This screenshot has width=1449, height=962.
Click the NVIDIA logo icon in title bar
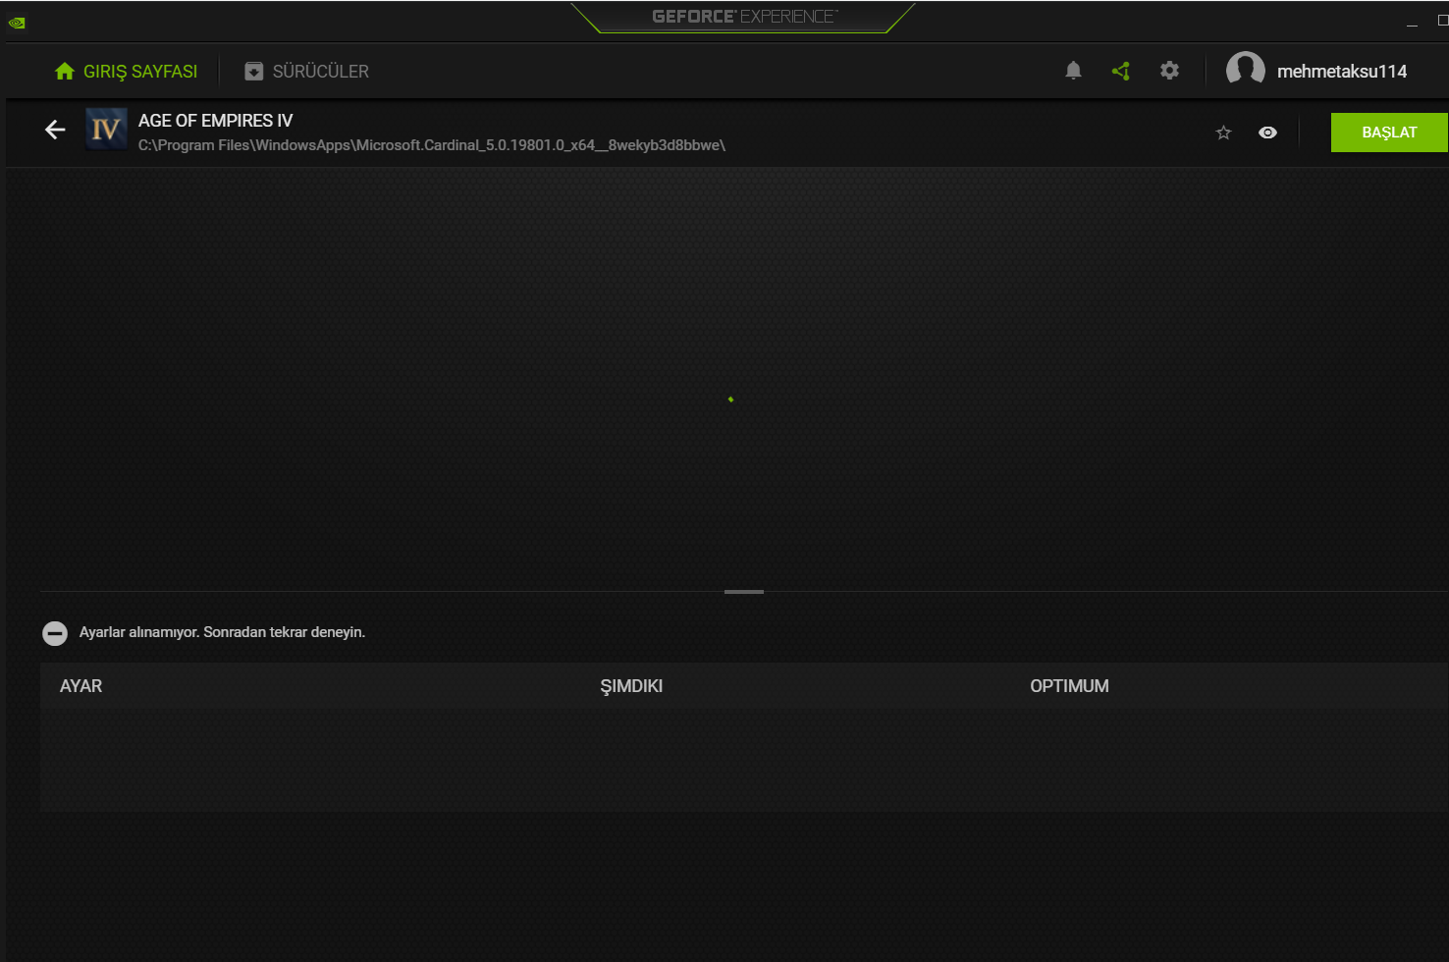click(17, 23)
